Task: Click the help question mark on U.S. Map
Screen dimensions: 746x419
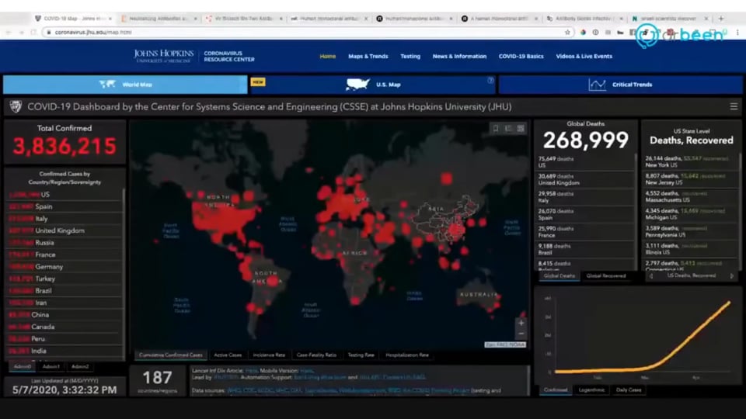Action: coord(490,80)
